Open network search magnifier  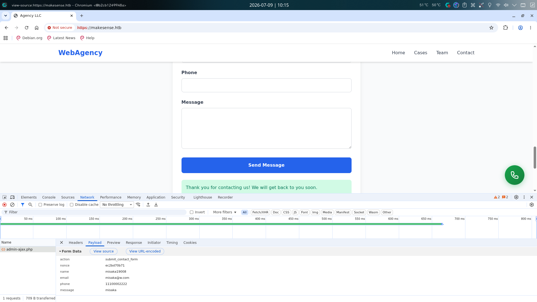(30, 205)
